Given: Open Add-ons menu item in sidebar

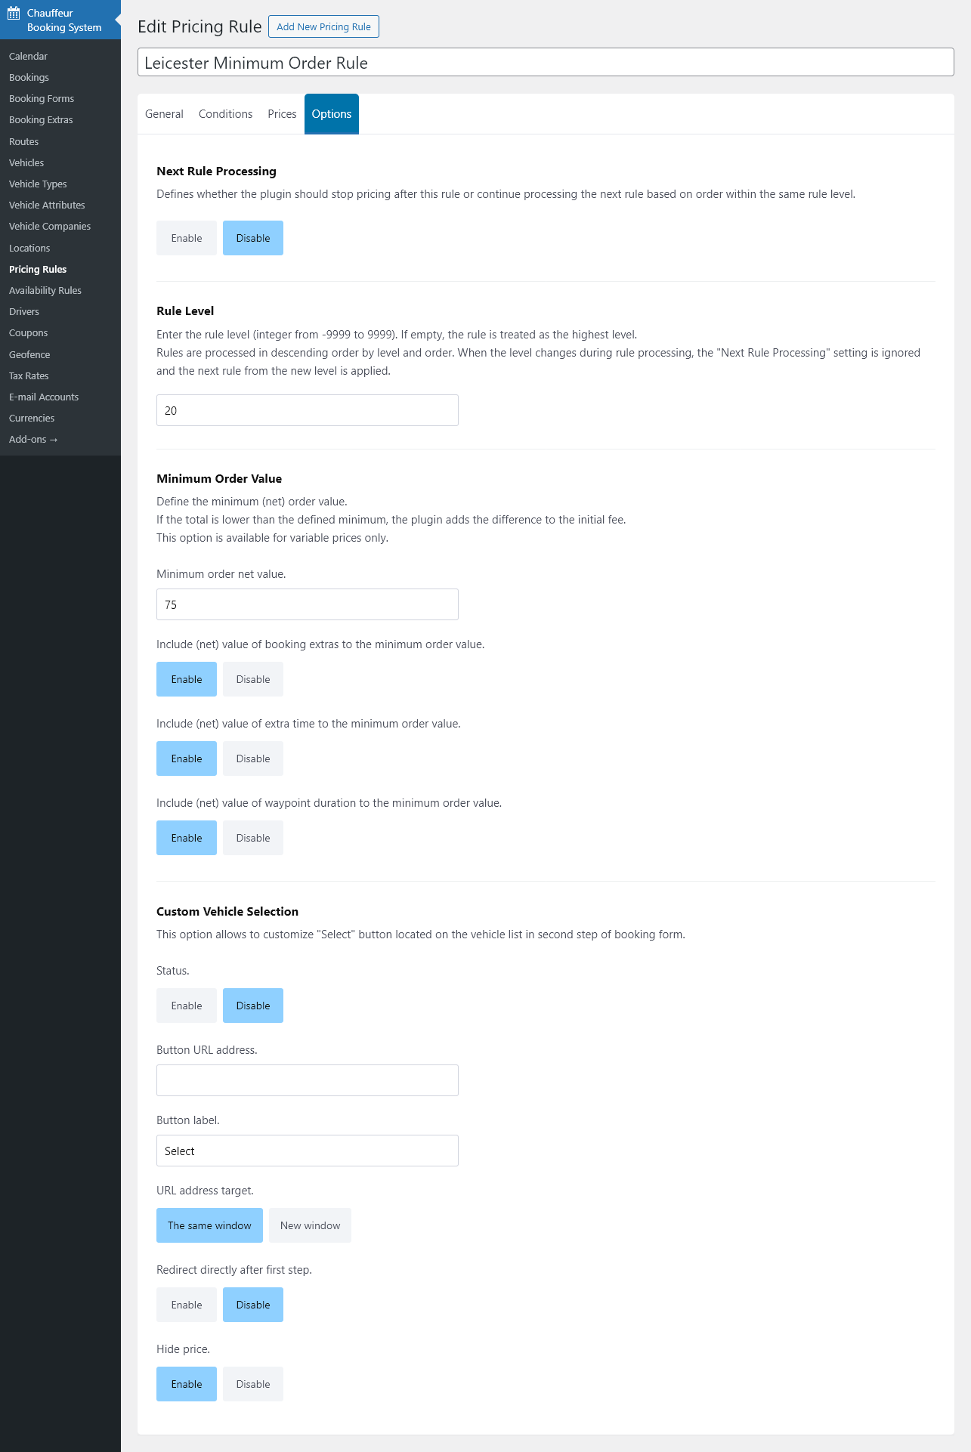Looking at the screenshot, I should [32, 439].
